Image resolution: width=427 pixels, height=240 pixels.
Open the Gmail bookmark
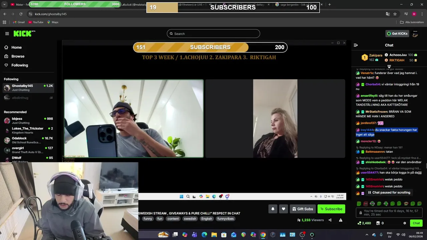tap(19, 22)
